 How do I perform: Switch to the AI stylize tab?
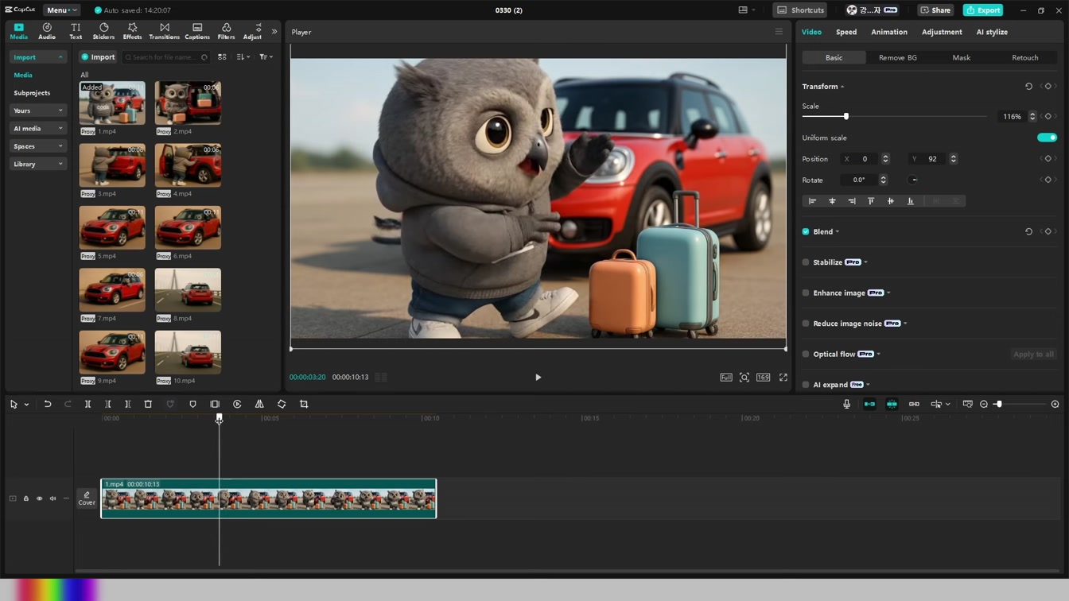[x=992, y=32]
